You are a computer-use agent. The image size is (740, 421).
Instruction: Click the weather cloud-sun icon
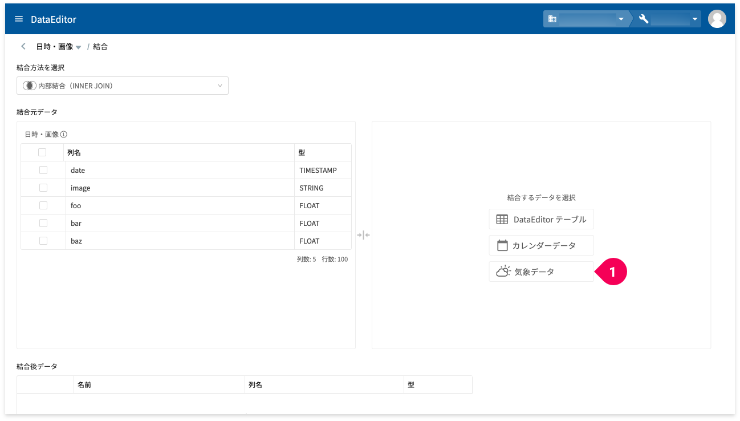coord(503,272)
